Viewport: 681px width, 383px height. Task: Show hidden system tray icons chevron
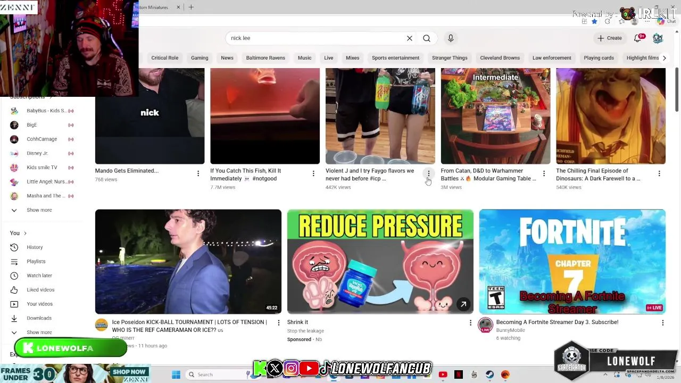tap(605, 374)
